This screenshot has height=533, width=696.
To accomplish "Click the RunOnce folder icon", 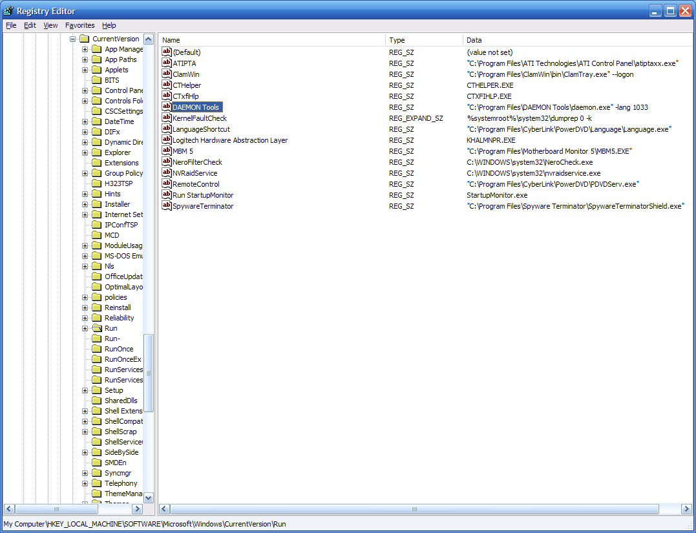I will point(97,349).
